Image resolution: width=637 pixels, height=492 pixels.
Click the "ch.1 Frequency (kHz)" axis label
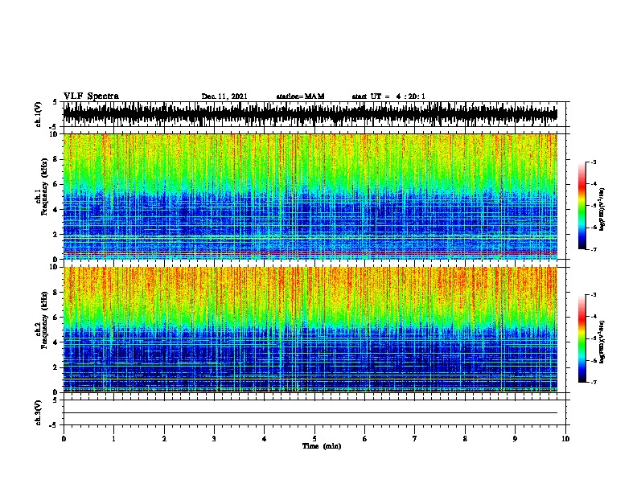click(41, 187)
